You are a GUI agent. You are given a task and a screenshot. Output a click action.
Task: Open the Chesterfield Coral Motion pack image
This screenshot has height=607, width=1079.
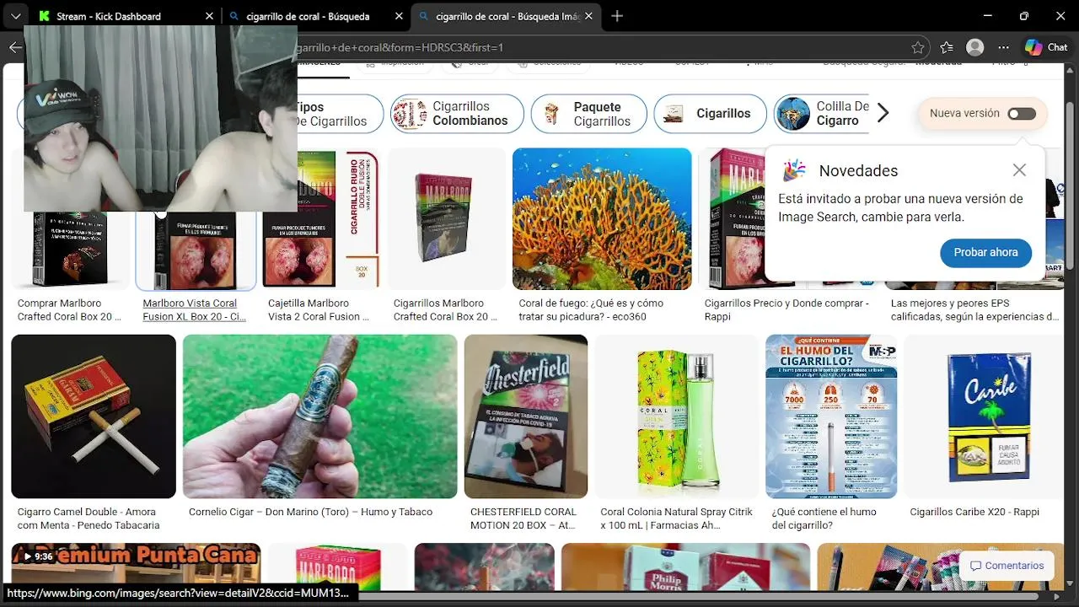tap(526, 416)
